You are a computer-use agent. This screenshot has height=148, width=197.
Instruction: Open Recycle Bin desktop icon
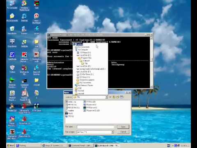(x=12, y=30)
